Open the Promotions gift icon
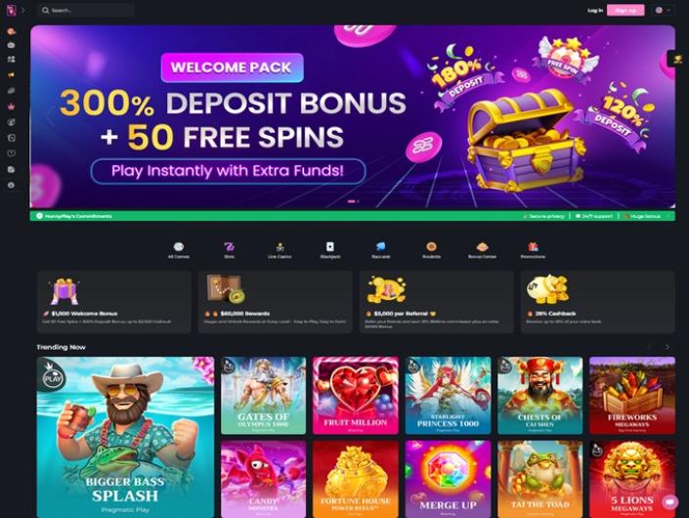The width and height of the screenshot is (689, 518). click(533, 250)
